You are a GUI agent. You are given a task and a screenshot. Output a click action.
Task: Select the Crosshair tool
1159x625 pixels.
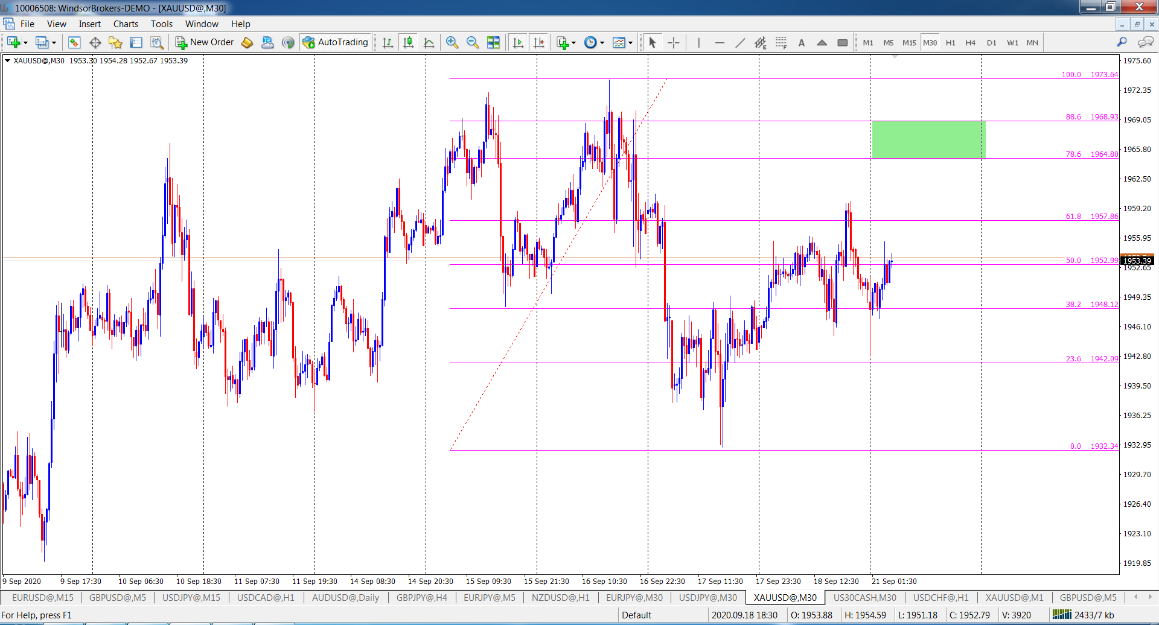point(674,42)
